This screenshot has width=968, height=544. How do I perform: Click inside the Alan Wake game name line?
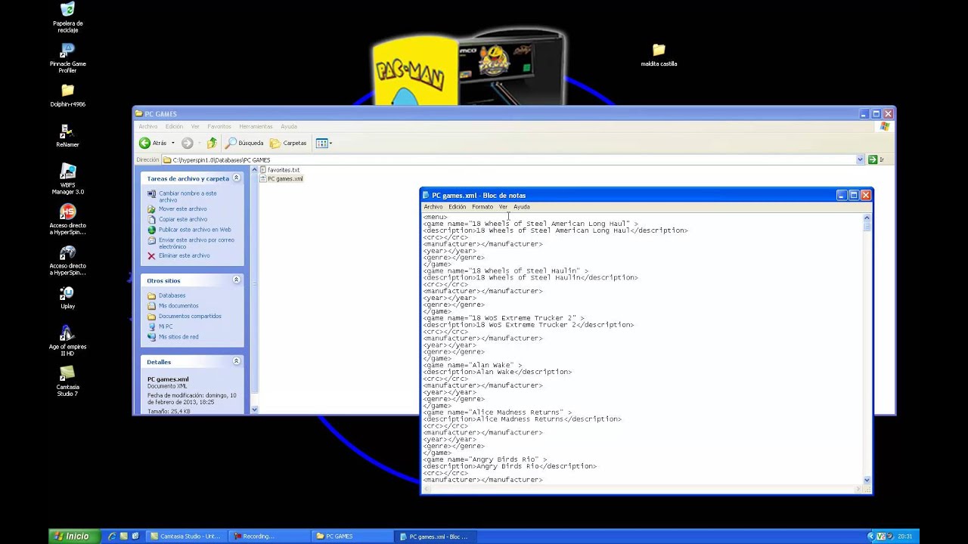point(473,365)
